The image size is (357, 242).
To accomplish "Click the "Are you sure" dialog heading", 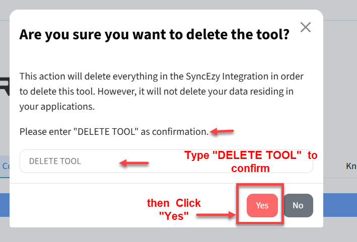I will [x=154, y=35].
